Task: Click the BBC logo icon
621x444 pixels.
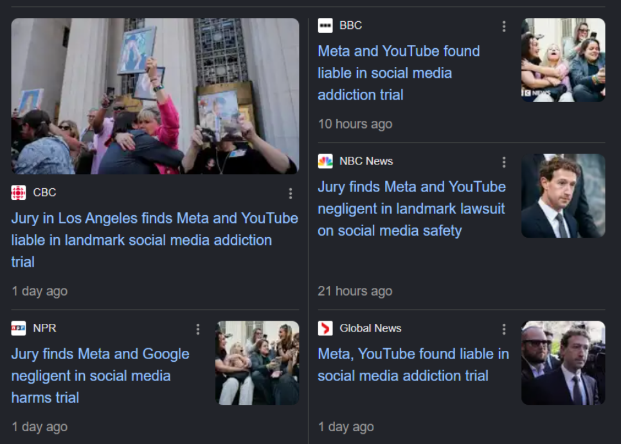Action: (x=325, y=26)
